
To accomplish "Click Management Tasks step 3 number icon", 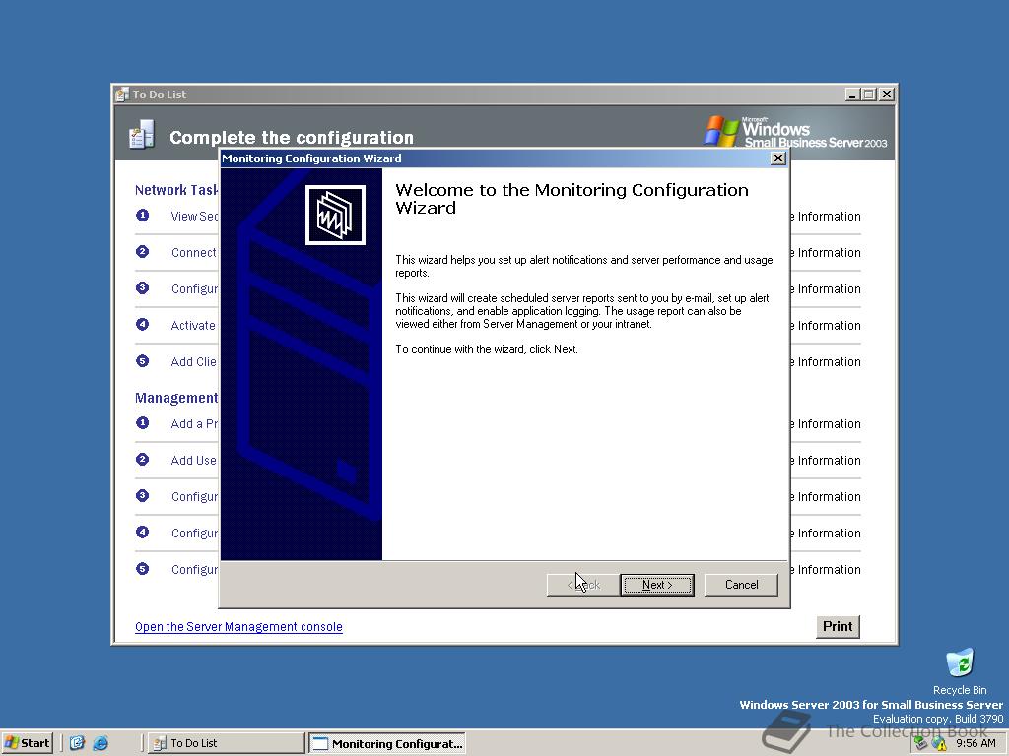I will [142, 496].
